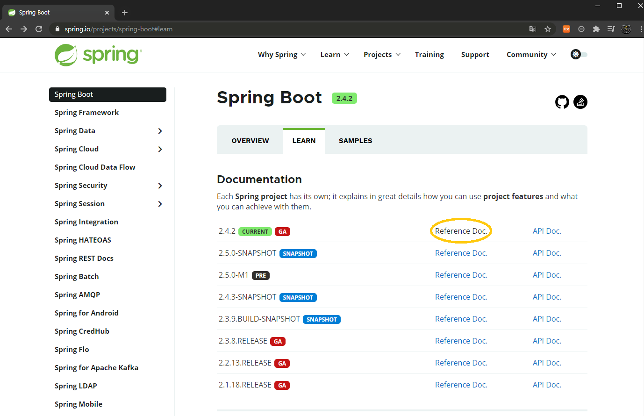Click the circular minus extension icon
644x416 pixels.
pos(581,29)
